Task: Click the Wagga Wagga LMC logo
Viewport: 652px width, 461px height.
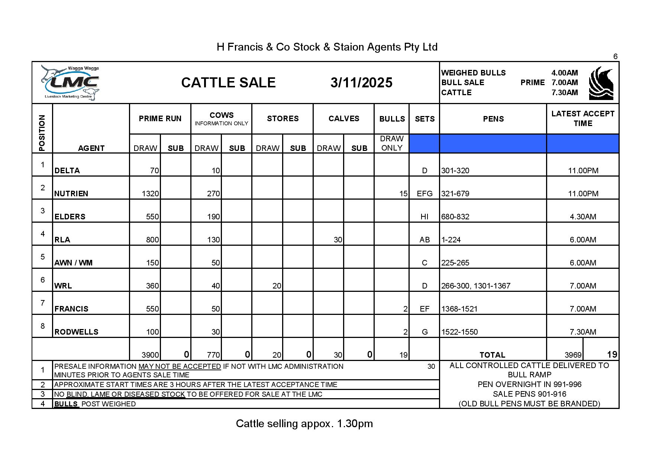Action: coord(71,83)
